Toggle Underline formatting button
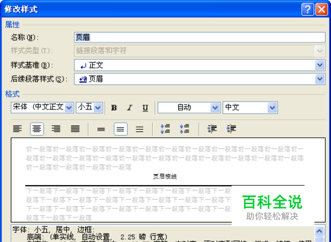331x242 pixels. 145,107
